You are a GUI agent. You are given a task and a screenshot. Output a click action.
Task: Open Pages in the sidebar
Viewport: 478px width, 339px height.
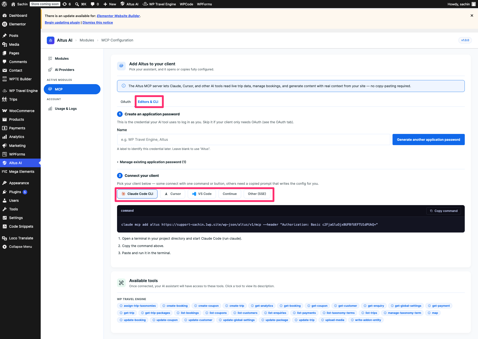pos(20,53)
